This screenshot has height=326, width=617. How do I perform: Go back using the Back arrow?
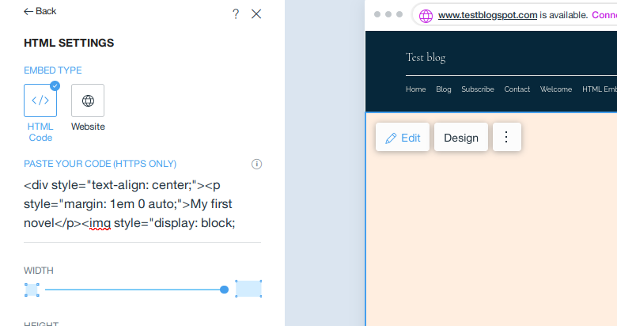[40, 11]
